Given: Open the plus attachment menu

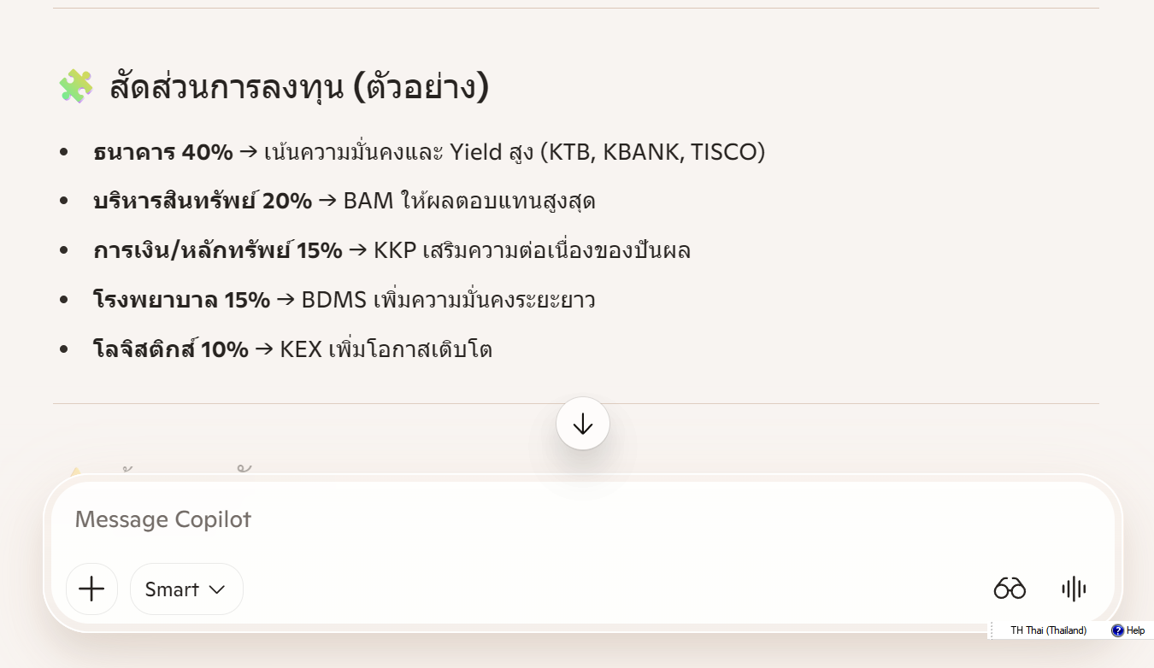Looking at the screenshot, I should (x=91, y=589).
